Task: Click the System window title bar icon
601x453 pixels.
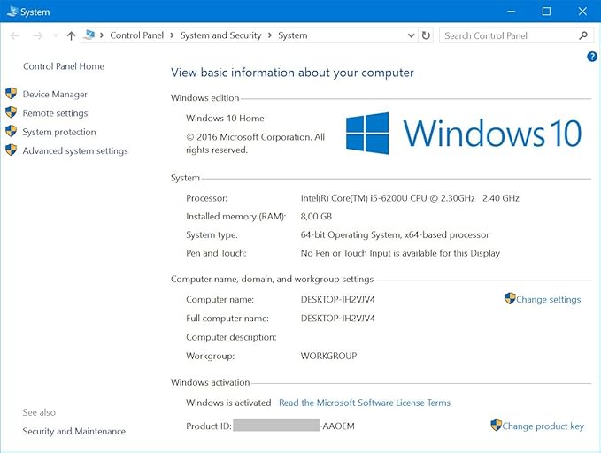Action: (x=11, y=12)
